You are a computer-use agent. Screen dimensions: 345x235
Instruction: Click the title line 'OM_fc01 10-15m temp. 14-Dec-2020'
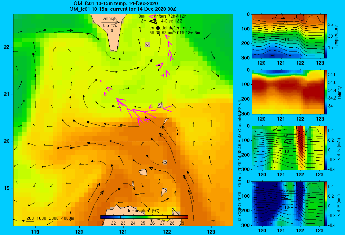(x=116, y=3)
